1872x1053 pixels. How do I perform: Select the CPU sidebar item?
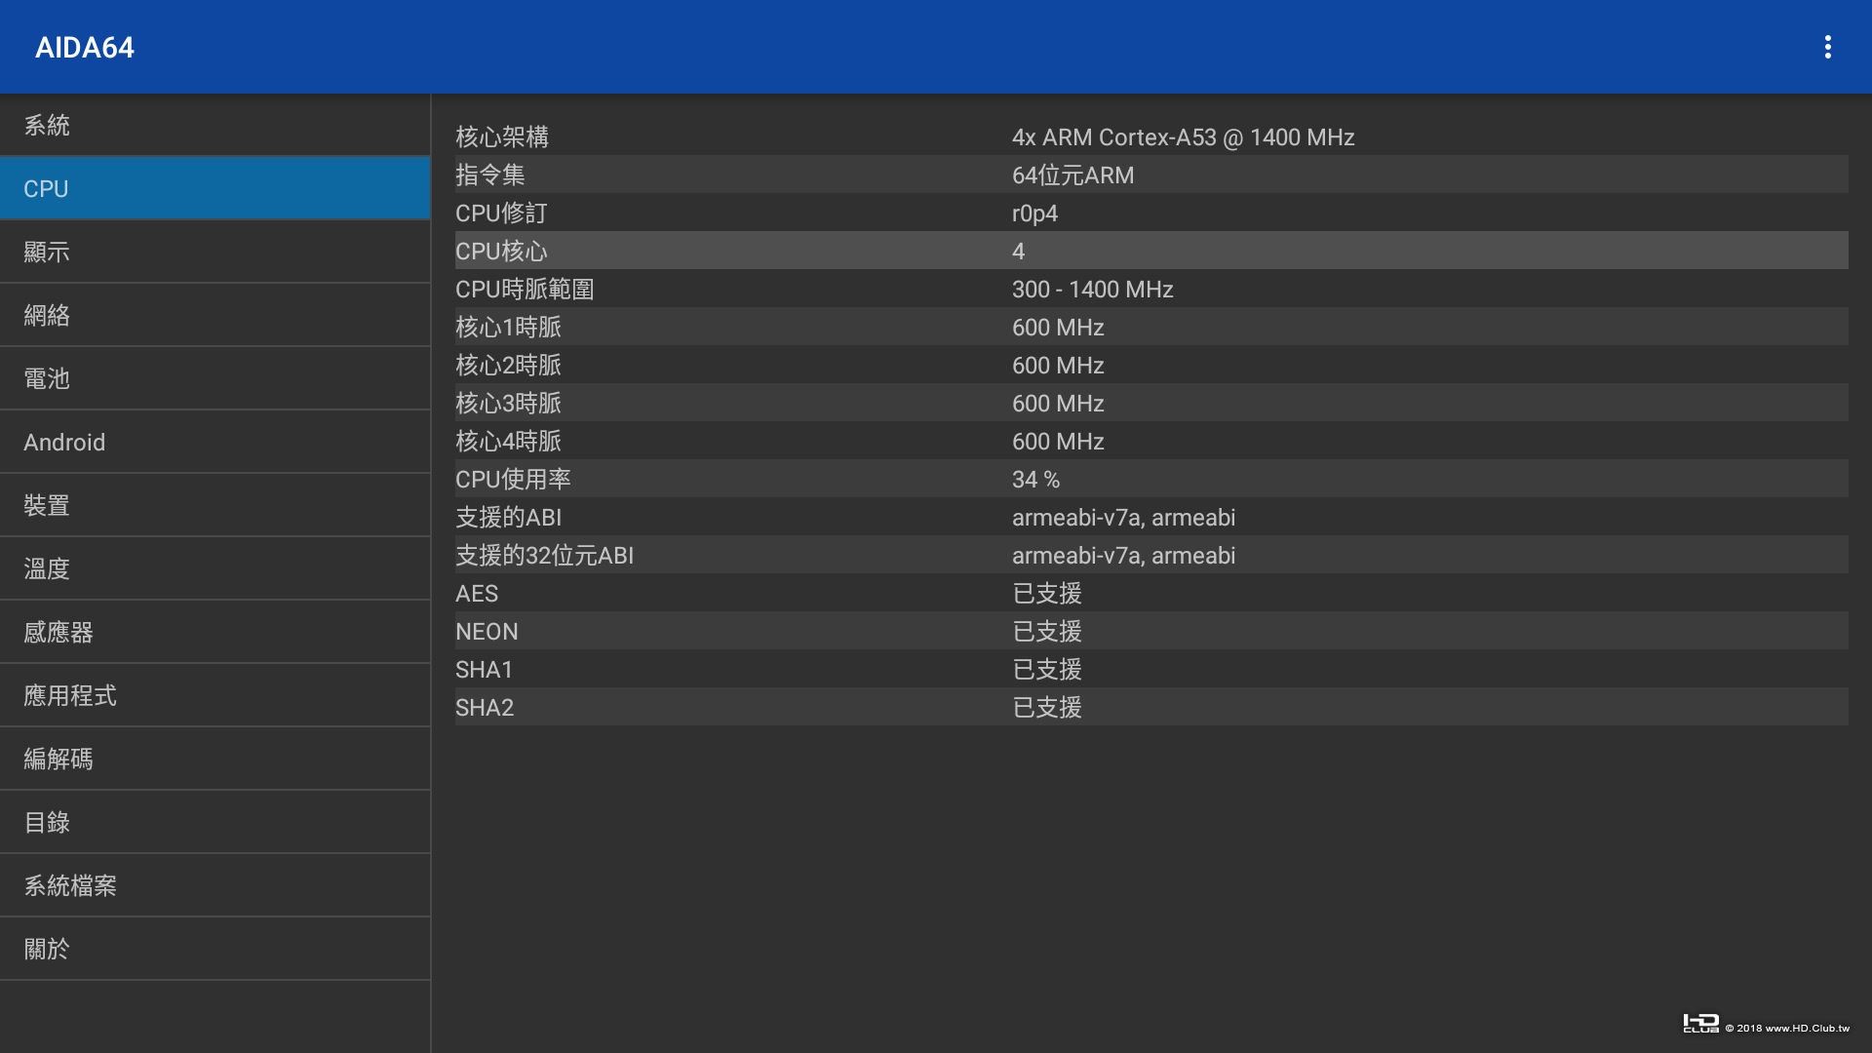[x=214, y=188]
